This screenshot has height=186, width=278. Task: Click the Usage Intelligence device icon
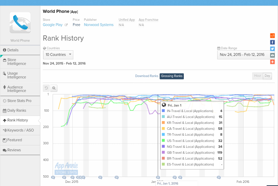pyautogui.click(x=5, y=74)
